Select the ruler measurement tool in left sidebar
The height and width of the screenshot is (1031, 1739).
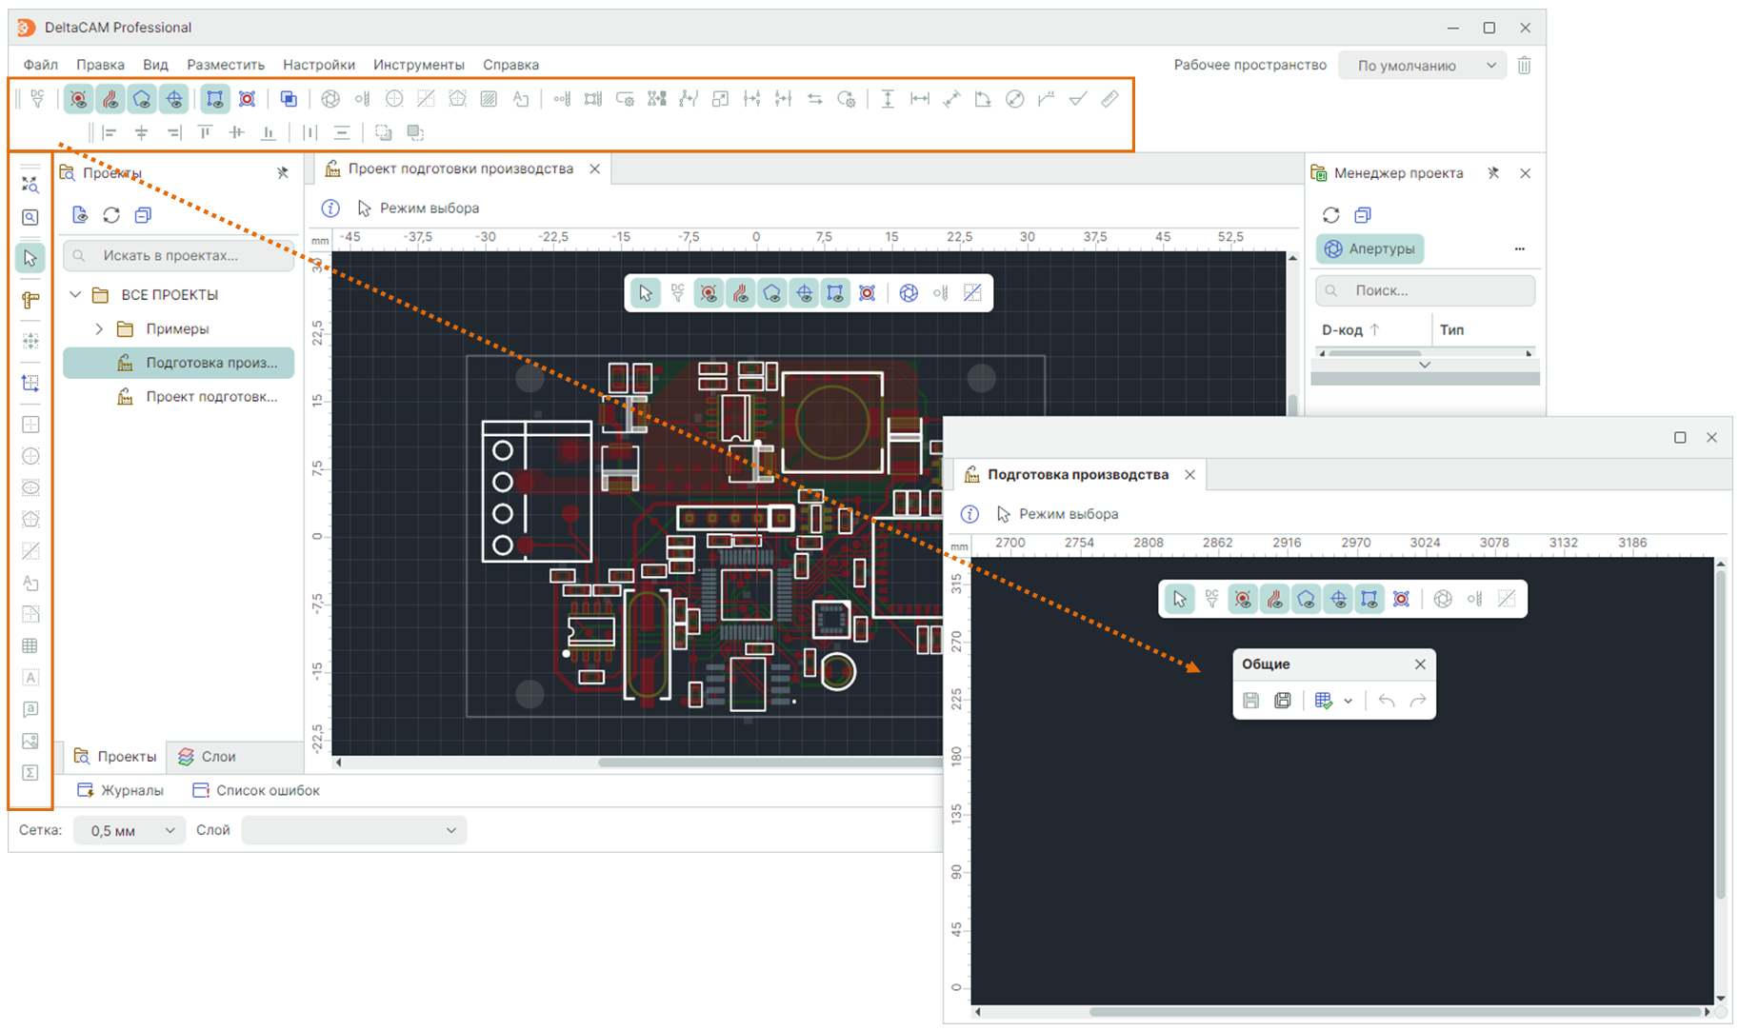(x=30, y=300)
